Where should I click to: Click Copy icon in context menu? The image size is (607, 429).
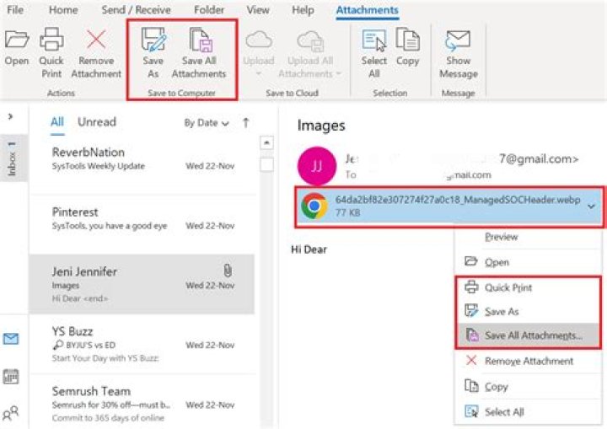pos(471,386)
